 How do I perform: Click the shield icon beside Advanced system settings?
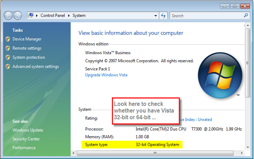tap(8, 66)
